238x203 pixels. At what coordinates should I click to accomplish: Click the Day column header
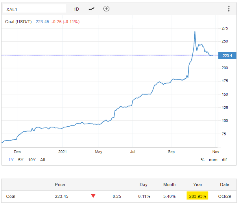coord(144,185)
